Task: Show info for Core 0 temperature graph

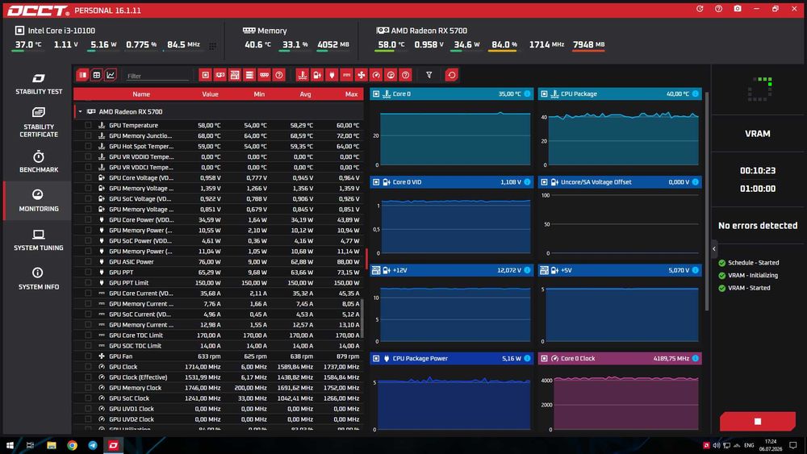Action: tap(527, 94)
